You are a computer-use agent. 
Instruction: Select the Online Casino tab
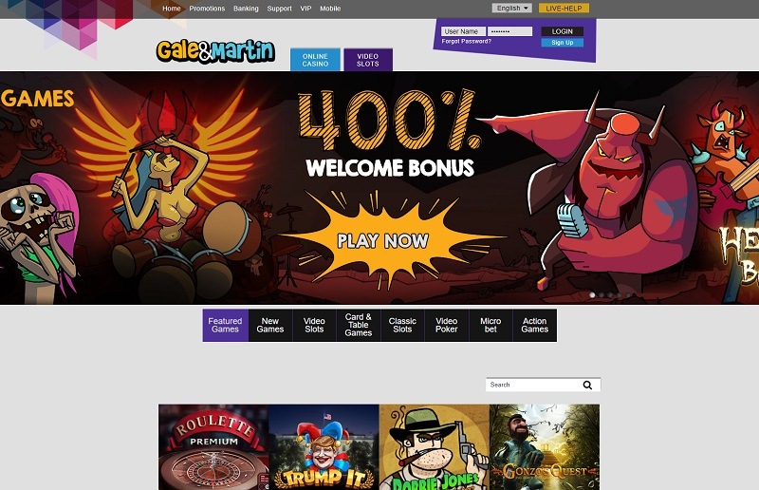point(315,60)
